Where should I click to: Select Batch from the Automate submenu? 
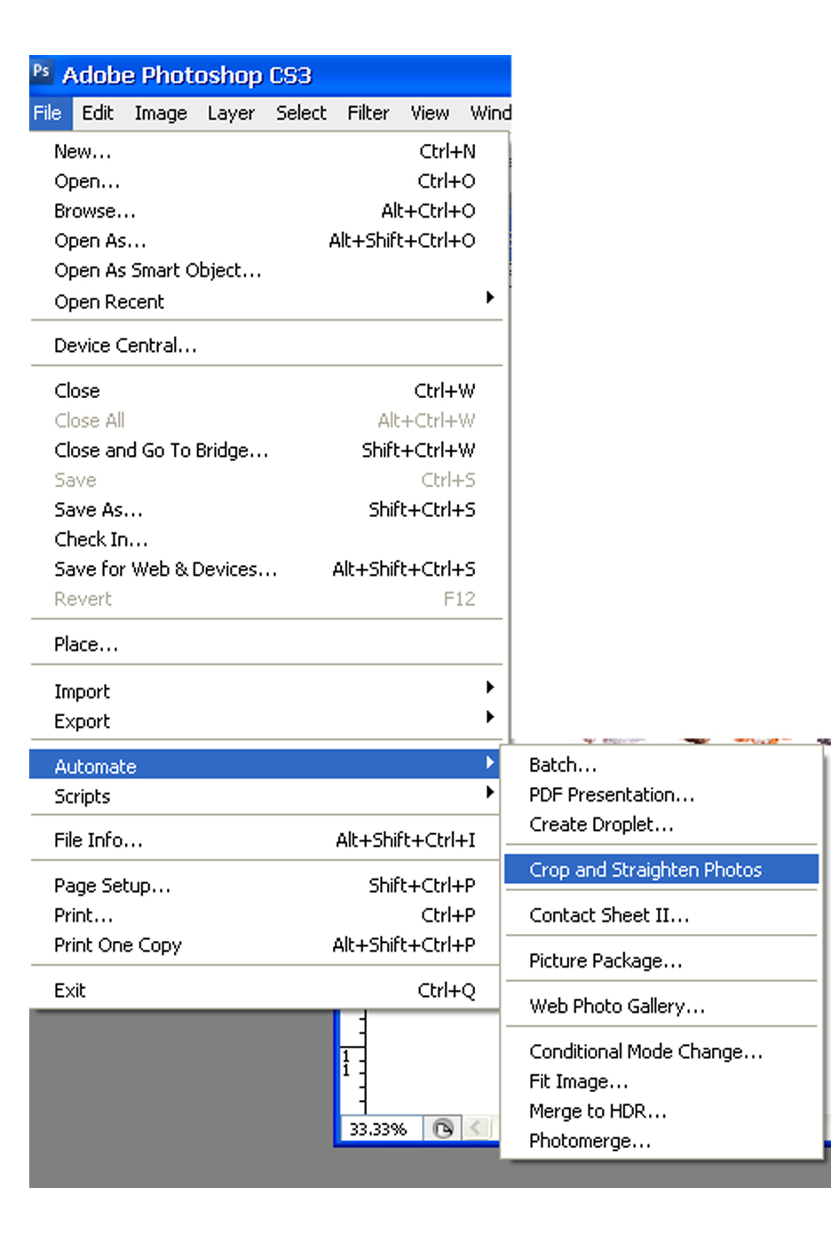[x=563, y=765]
